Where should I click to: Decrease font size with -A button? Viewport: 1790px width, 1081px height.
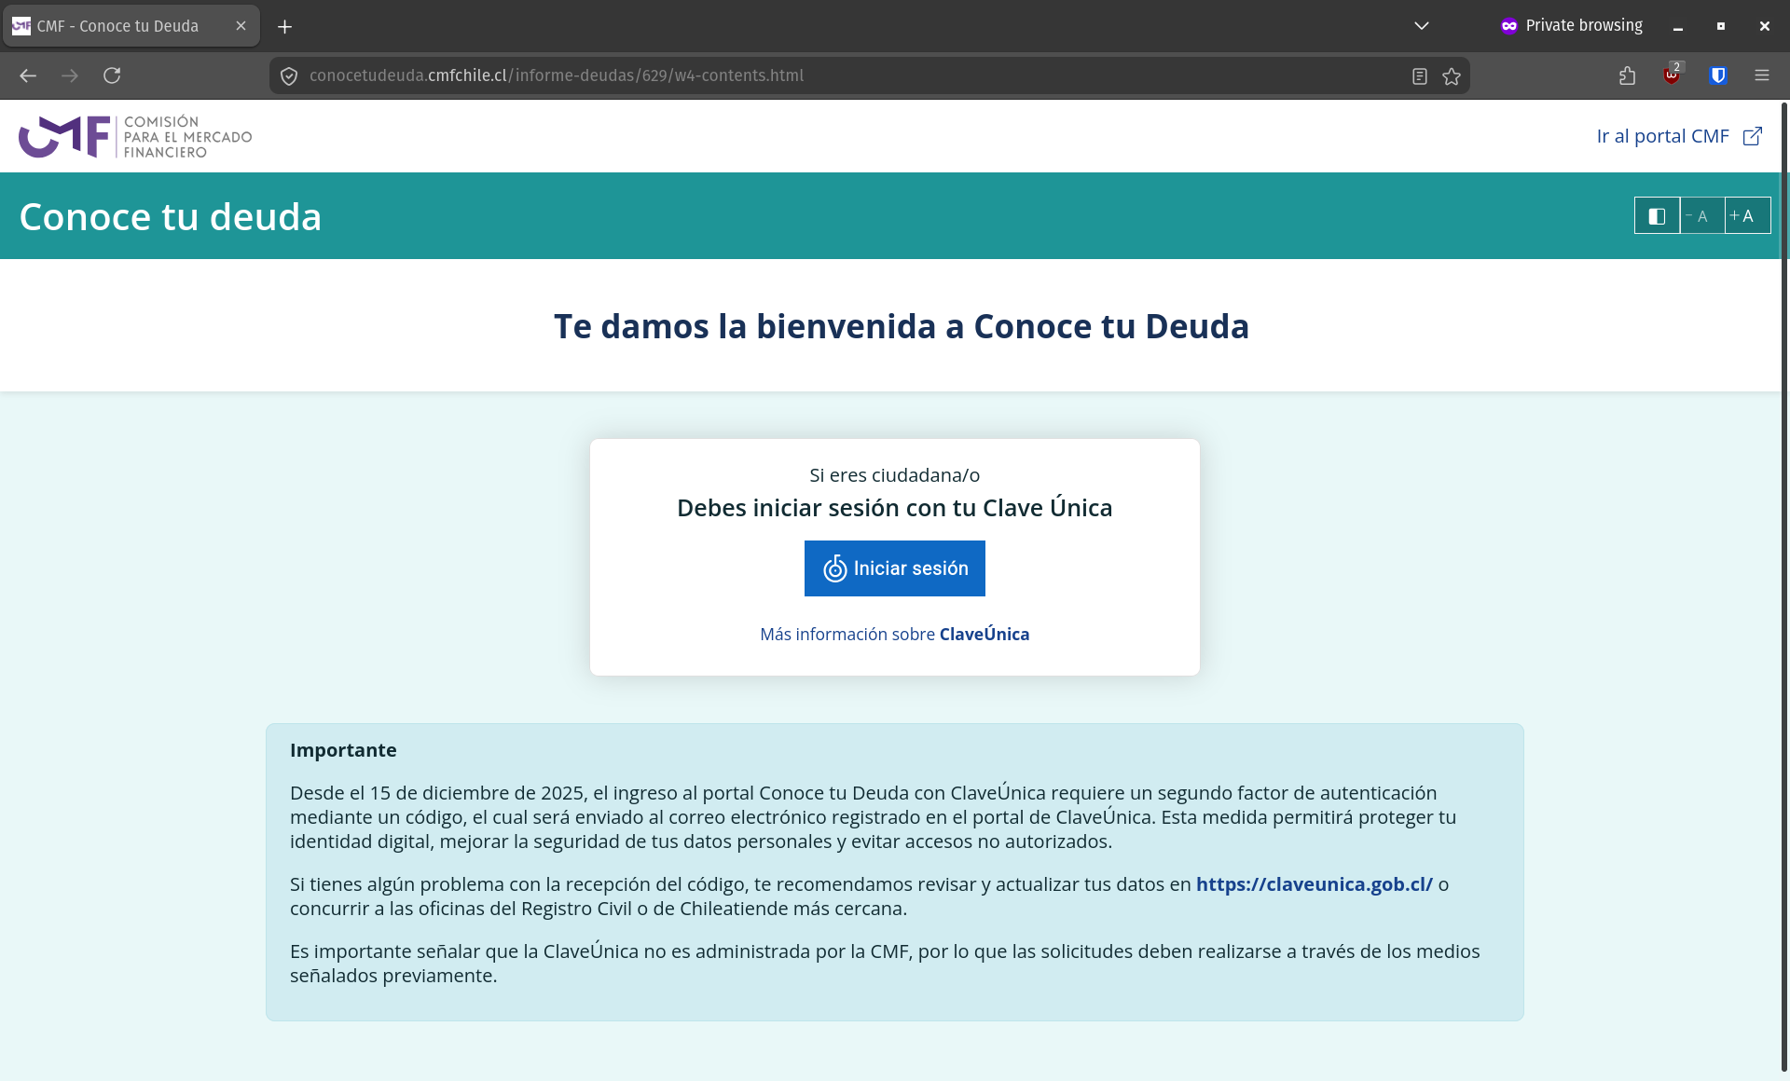tap(1701, 216)
